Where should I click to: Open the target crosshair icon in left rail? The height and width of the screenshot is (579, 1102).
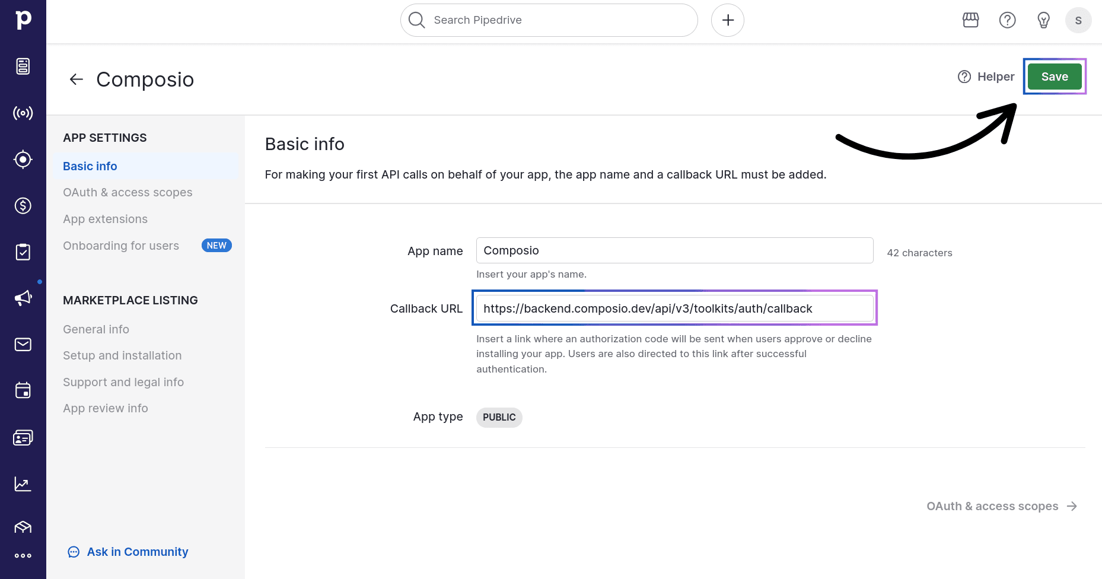pos(23,159)
